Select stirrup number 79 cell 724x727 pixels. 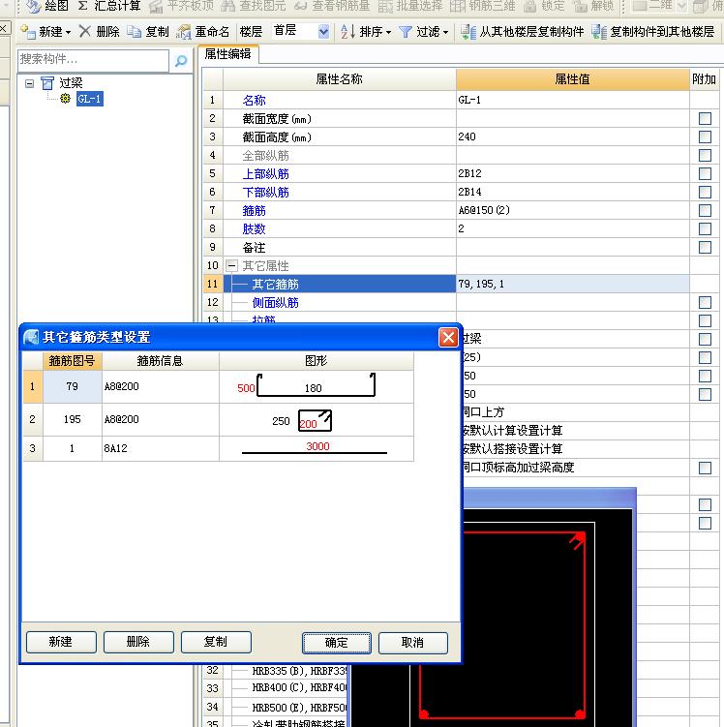point(72,386)
